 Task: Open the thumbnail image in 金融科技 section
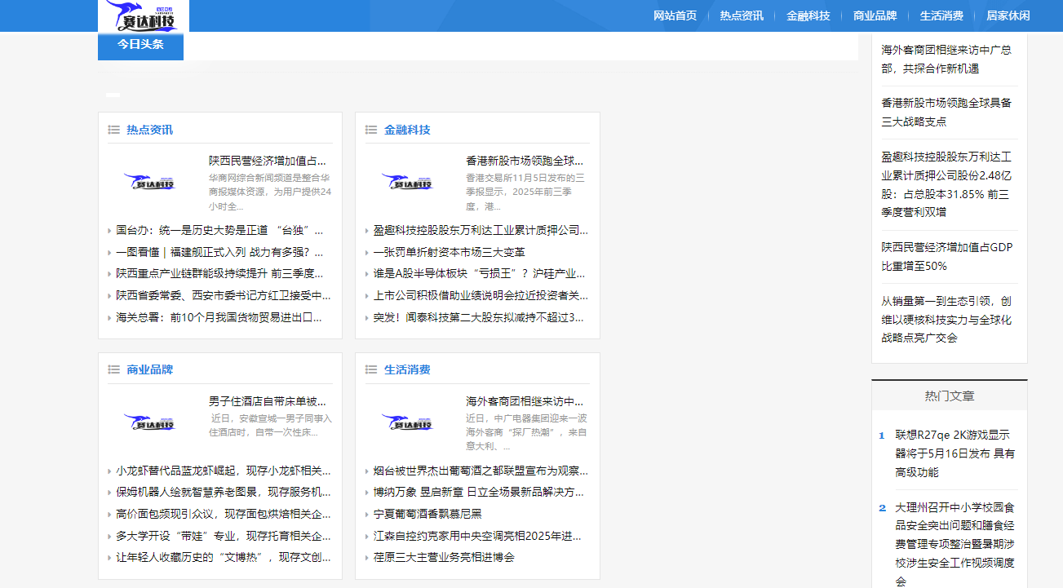[x=407, y=182]
